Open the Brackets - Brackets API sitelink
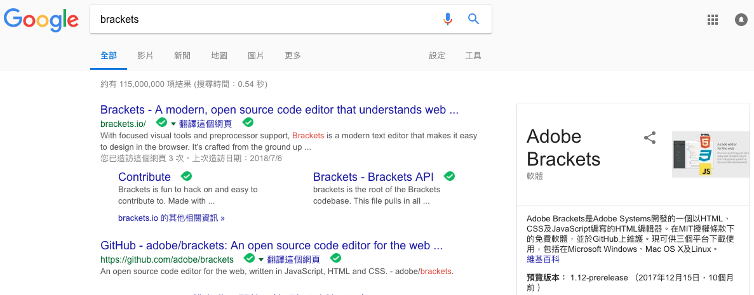This screenshot has width=754, height=295. point(374,177)
